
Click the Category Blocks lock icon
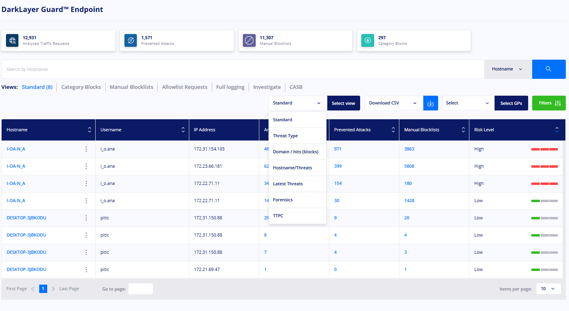point(368,40)
